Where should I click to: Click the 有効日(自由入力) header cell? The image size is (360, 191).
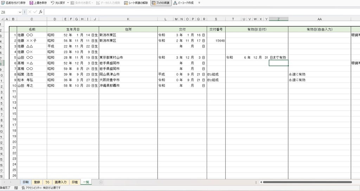(x=319, y=30)
